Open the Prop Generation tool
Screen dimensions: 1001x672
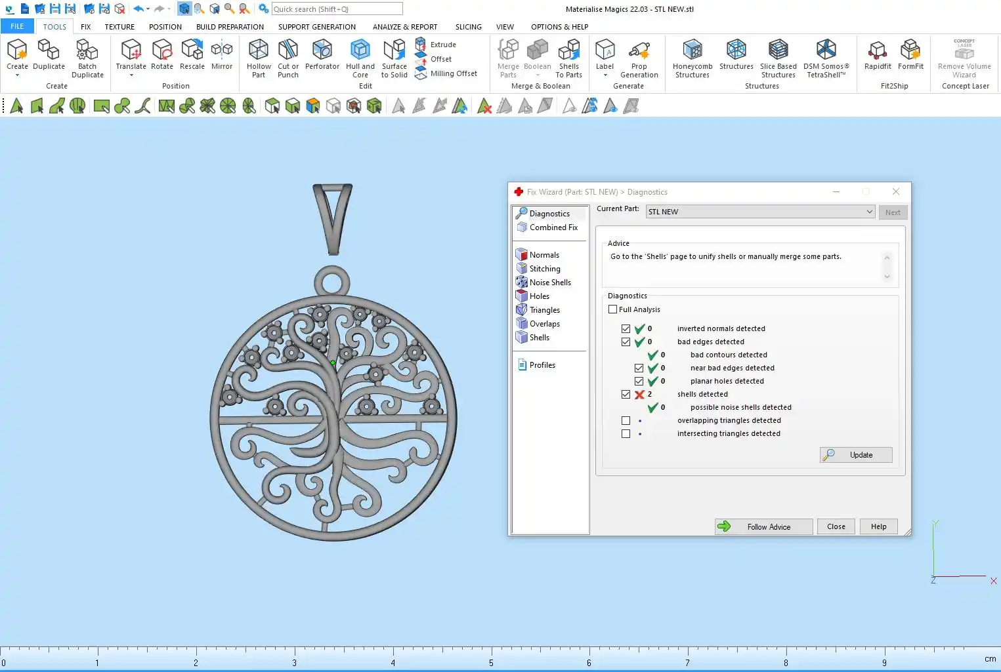[x=639, y=58]
